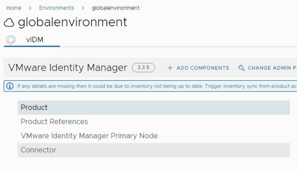
Task: Switch to the vIDM tab
Action: click(x=35, y=40)
